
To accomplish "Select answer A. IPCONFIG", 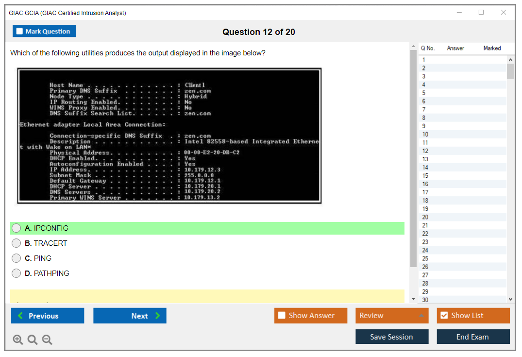I will coord(17,228).
